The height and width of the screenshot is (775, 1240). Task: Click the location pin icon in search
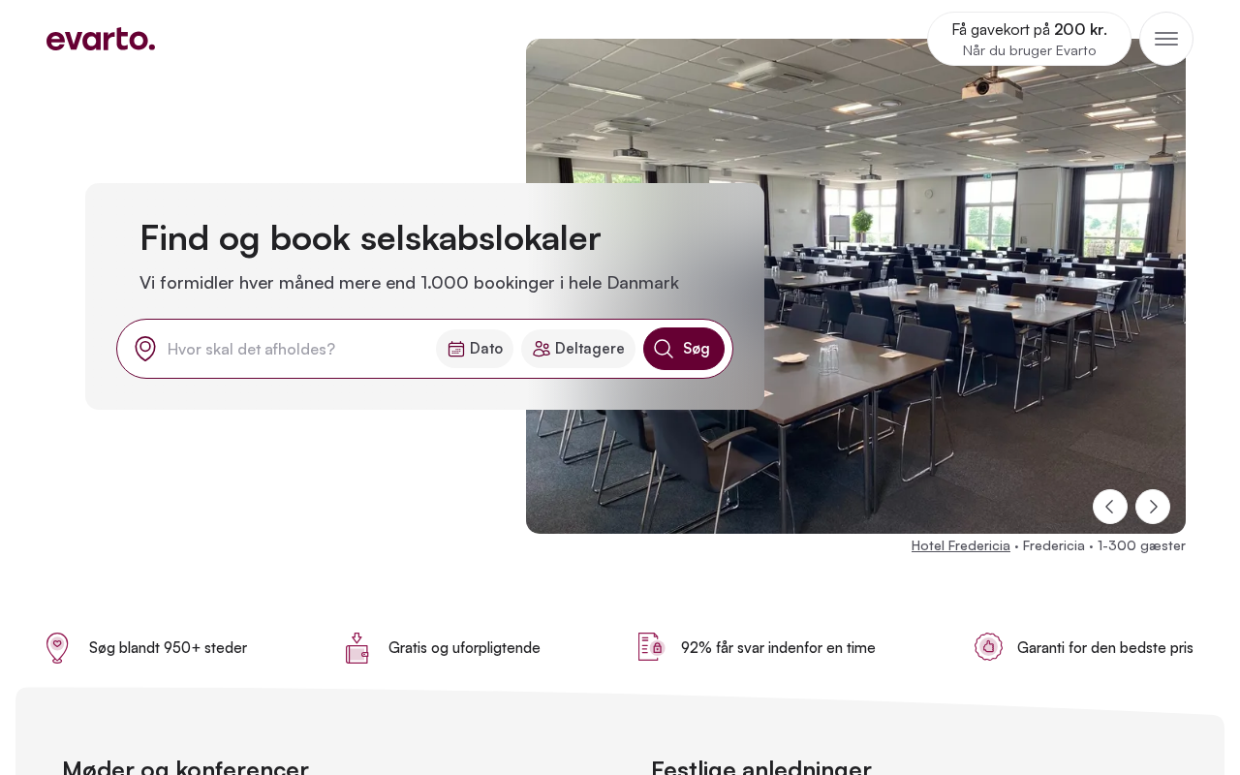[x=145, y=349]
